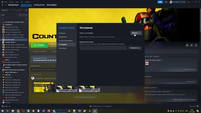Click the game info icon
This screenshot has width=201, height=113.
192,45
